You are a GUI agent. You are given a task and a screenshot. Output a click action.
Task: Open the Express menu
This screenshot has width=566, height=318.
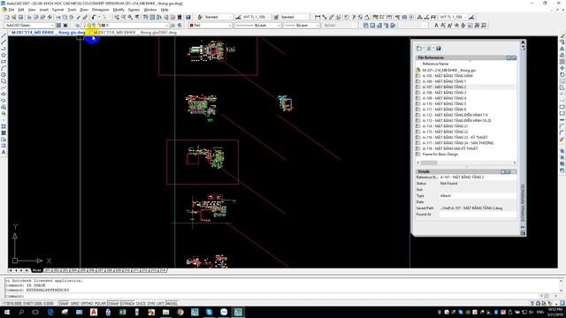[134, 10]
